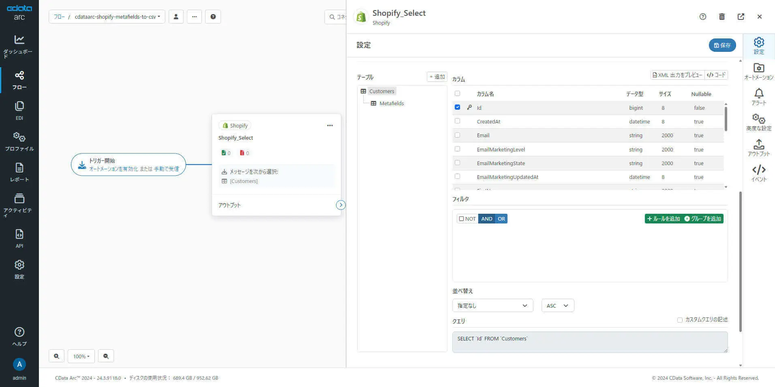The image size is (775, 387).
Task: Open the Dashboard section in sidebar
Action: point(19,45)
